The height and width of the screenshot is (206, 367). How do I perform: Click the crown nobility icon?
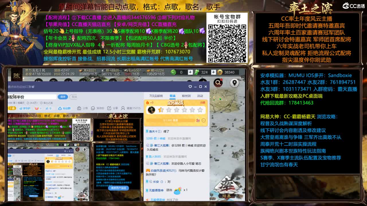(37, 108)
